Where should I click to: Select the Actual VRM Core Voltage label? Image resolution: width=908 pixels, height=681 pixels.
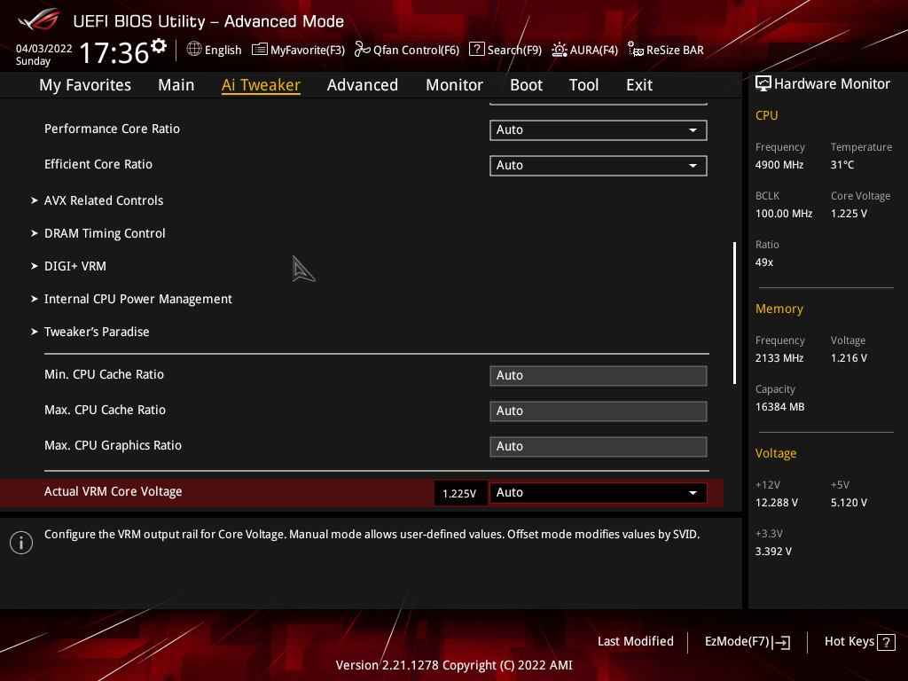click(113, 491)
